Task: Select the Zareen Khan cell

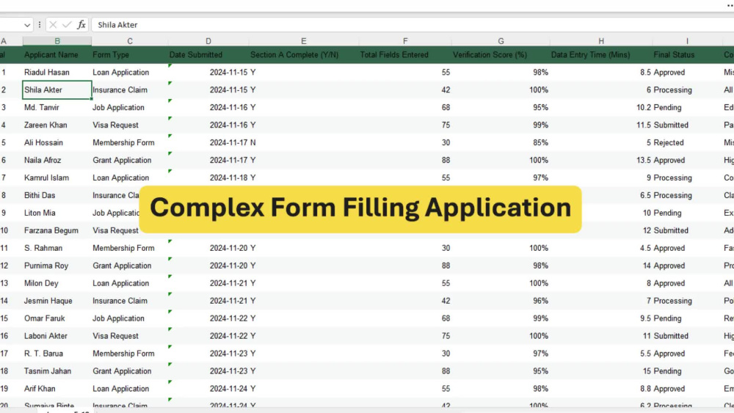Action: [x=57, y=125]
